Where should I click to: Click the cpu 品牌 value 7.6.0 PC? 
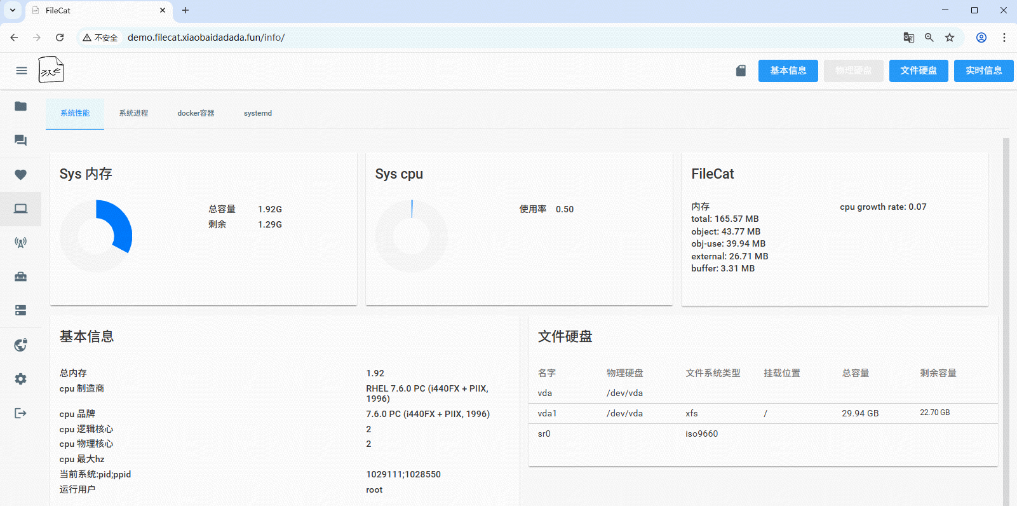(x=428, y=414)
